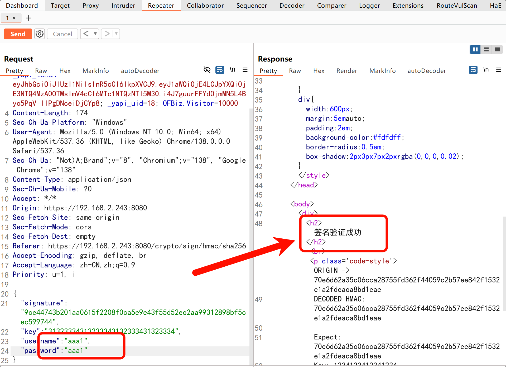506x367 pixels.
Task: Expand the history forward dropdown arrow
Action: [116, 34]
